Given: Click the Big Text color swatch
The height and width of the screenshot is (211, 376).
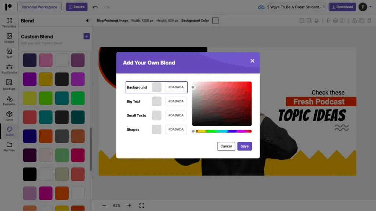Looking at the screenshot, I should pos(157,101).
